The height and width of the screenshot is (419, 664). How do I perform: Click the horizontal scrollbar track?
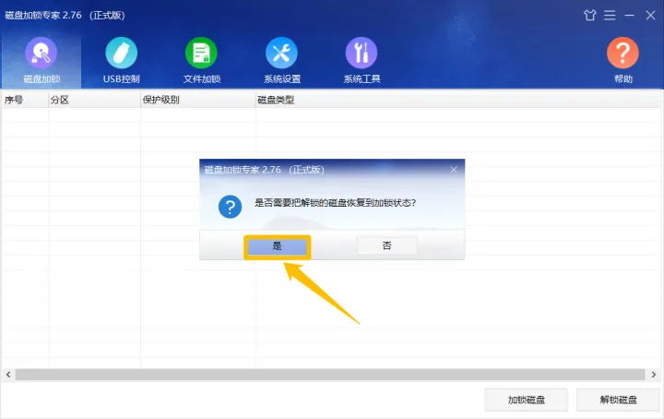tap(330, 375)
